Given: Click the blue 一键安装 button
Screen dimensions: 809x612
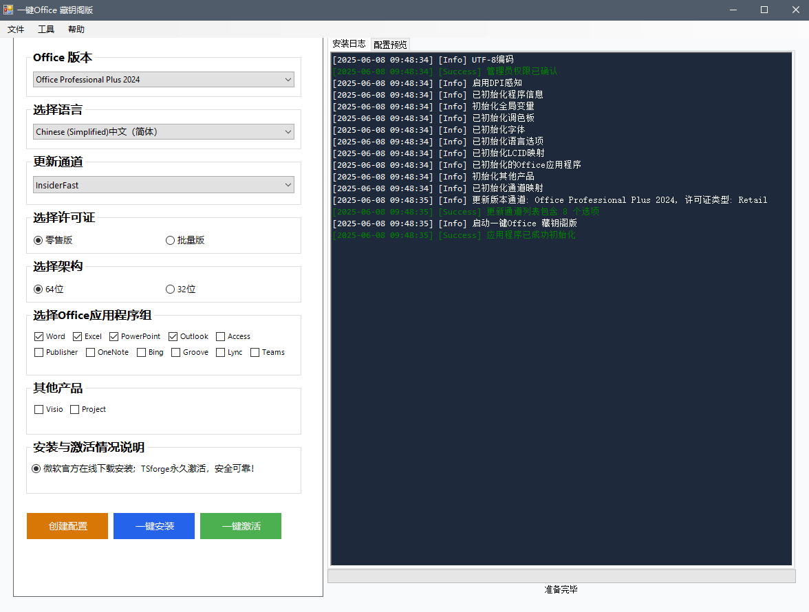Looking at the screenshot, I should pos(154,526).
